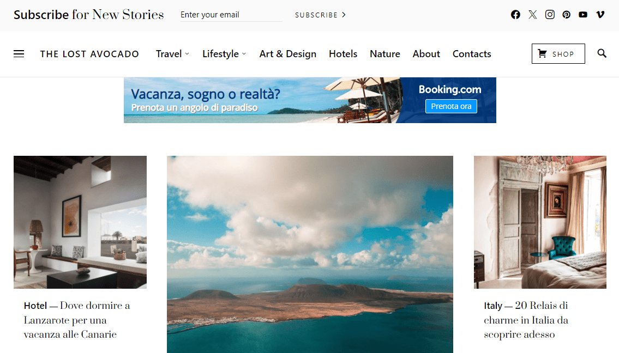
Task: Select the Hotels menu item
Action: coord(343,53)
